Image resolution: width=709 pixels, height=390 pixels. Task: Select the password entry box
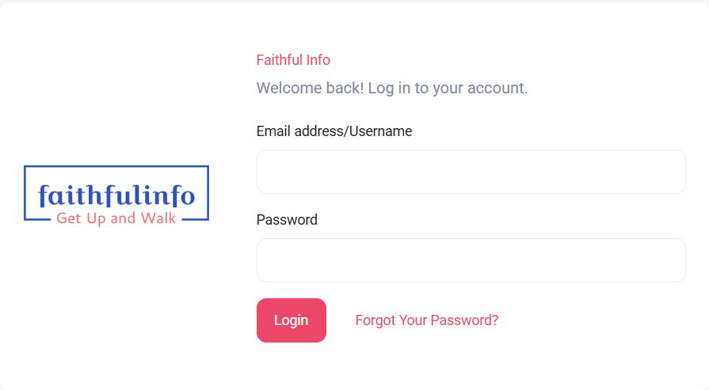[x=471, y=260]
